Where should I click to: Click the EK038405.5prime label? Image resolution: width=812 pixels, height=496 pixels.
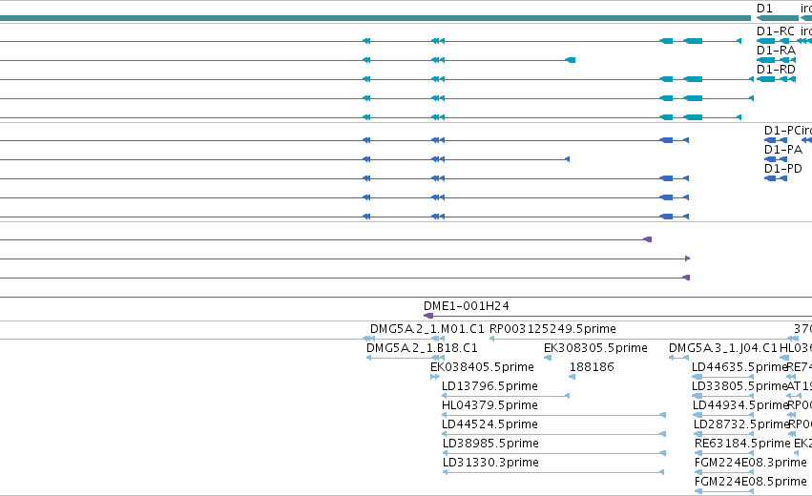coord(482,367)
